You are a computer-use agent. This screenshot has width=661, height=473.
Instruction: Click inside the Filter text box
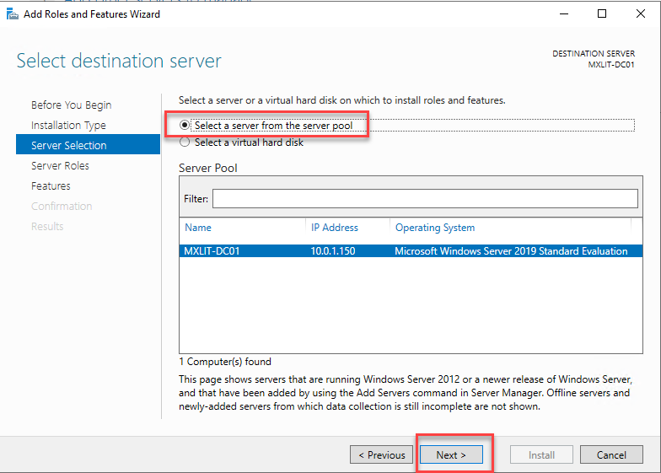point(425,198)
